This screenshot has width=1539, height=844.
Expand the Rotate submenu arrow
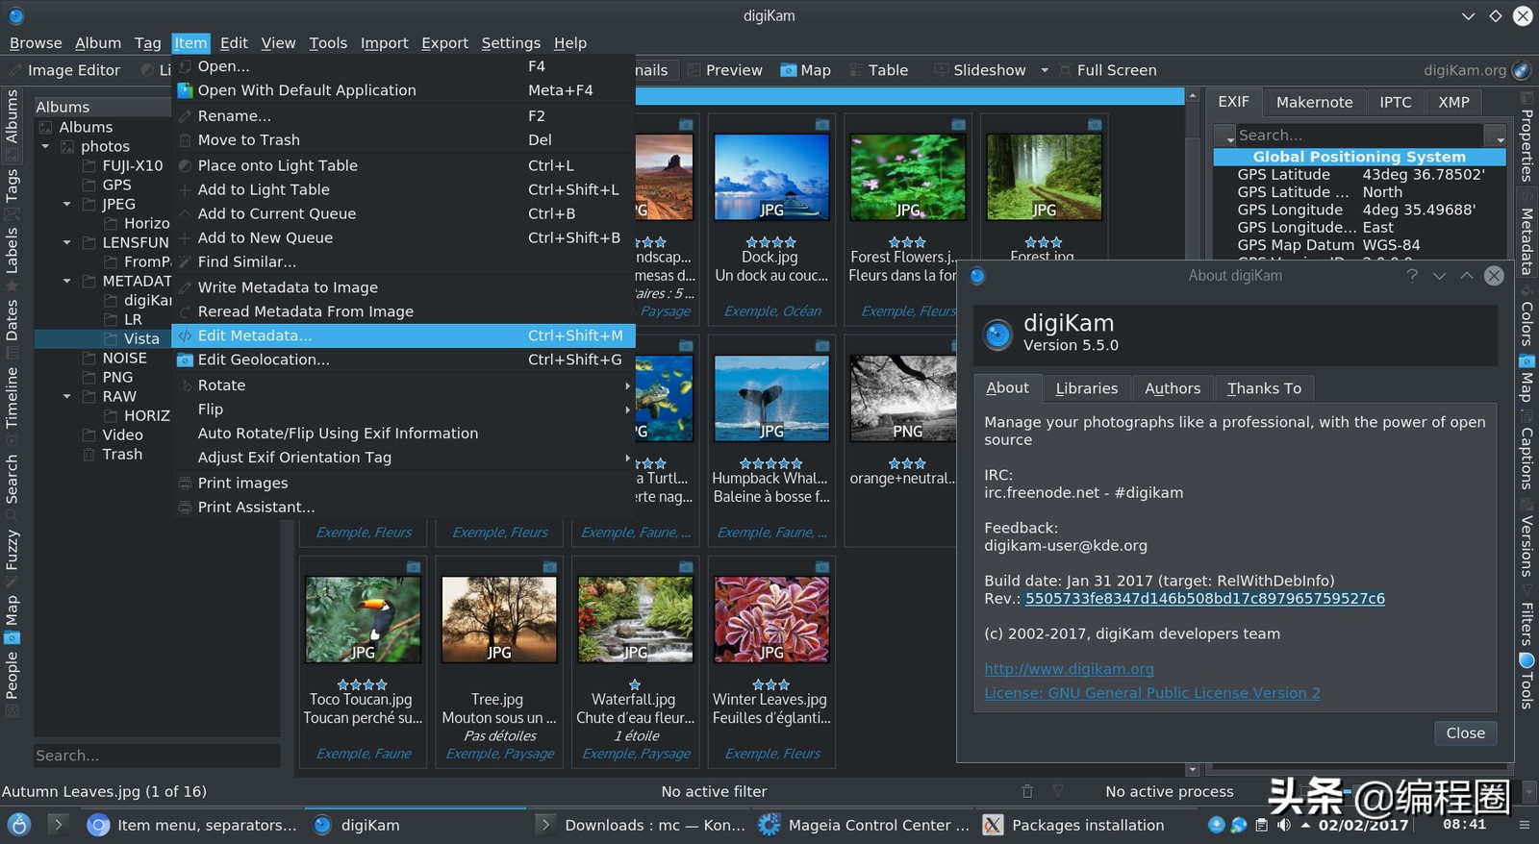pos(627,385)
